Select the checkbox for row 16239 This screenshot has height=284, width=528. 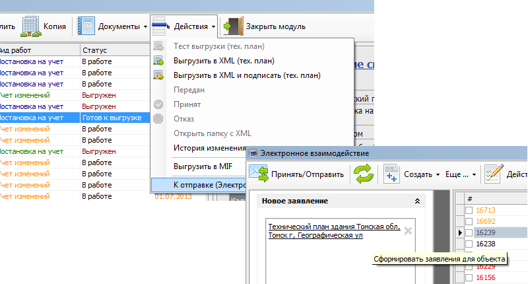(x=469, y=232)
